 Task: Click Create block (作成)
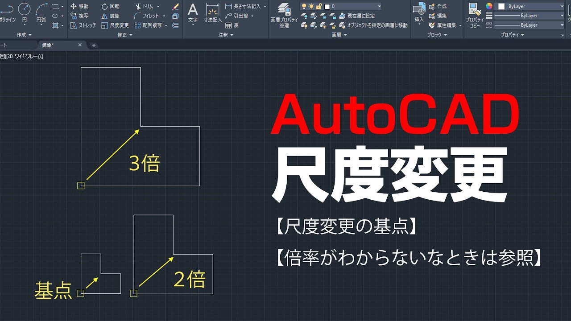tap(437, 6)
